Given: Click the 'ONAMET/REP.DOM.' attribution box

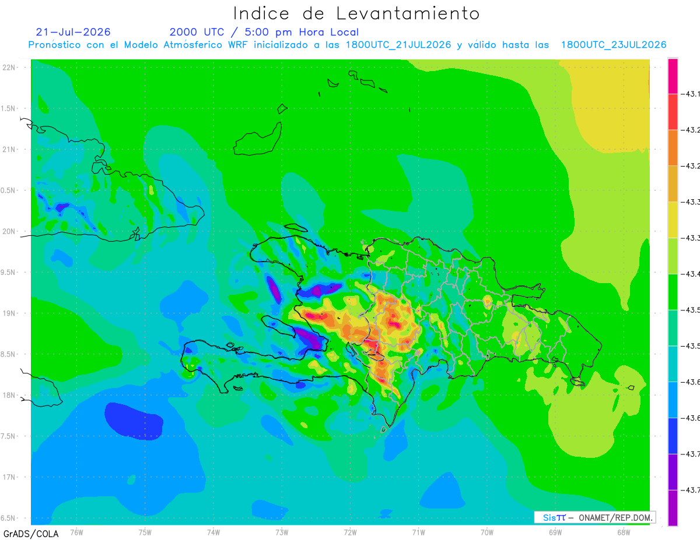Looking at the screenshot, I should click(595, 517).
